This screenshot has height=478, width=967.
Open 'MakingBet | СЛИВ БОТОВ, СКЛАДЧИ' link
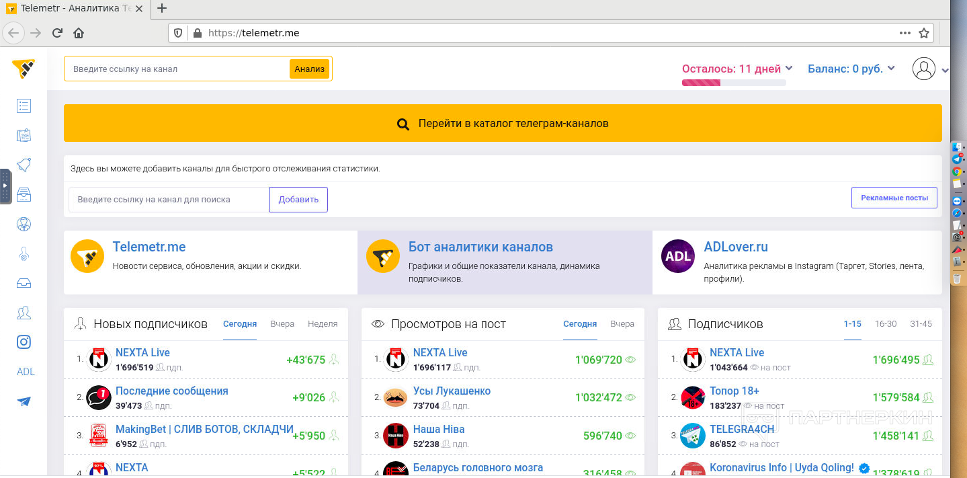tap(204, 429)
